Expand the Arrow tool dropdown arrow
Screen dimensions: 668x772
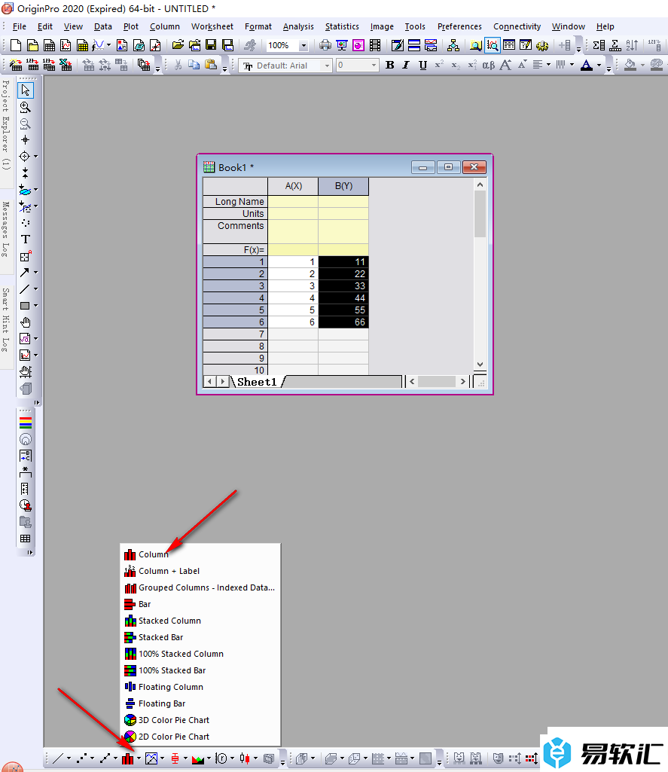(35, 272)
